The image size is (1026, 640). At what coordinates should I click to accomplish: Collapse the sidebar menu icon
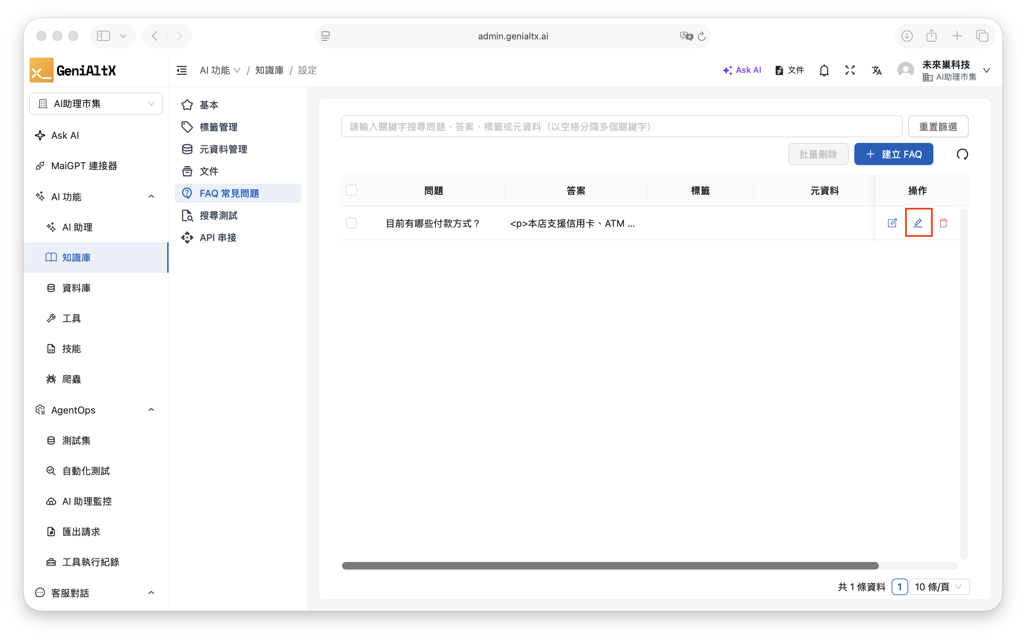(x=182, y=70)
